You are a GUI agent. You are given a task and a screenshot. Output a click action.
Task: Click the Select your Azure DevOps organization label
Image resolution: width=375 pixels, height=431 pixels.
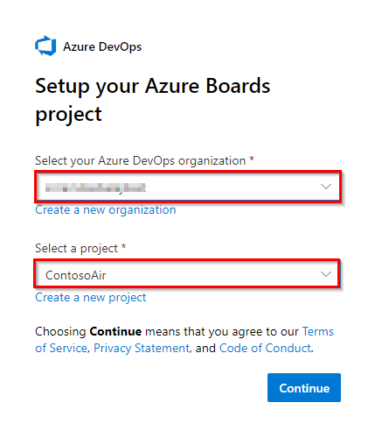[140, 161]
